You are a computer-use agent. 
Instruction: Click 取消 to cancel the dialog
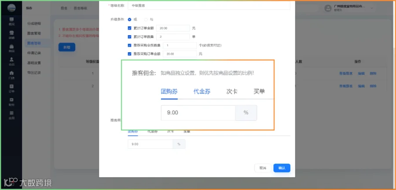(x=263, y=168)
